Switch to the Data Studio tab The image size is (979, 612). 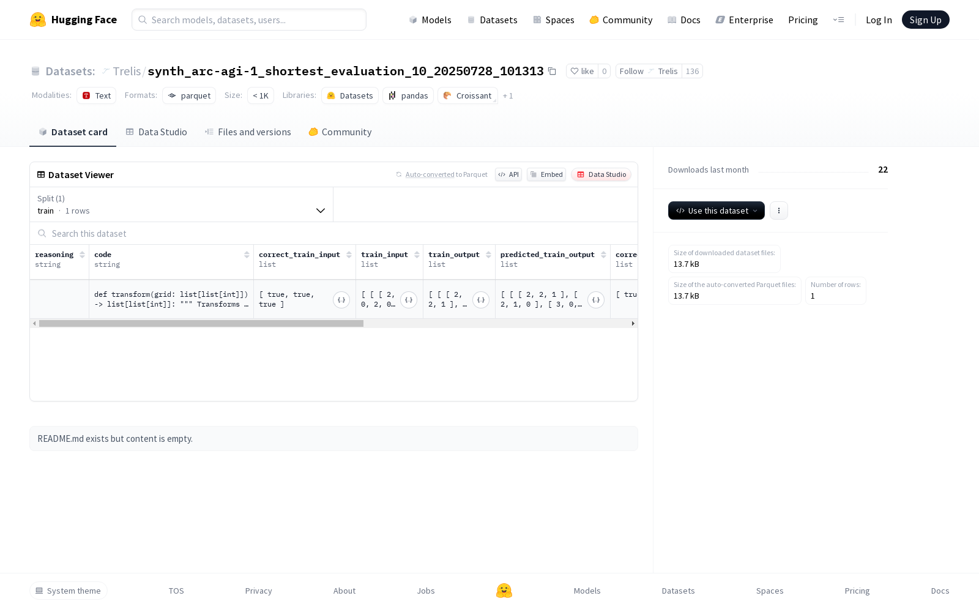pyautogui.click(x=156, y=132)
